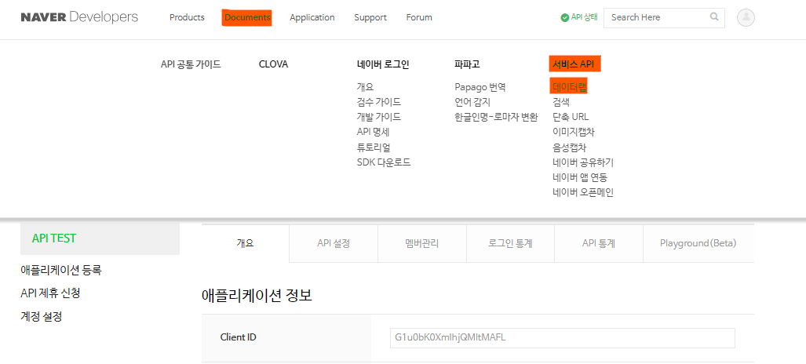Viewport: 806px width, 364px height.
Task: Open 단축 URL documentation
Action: tap(571, 117)
